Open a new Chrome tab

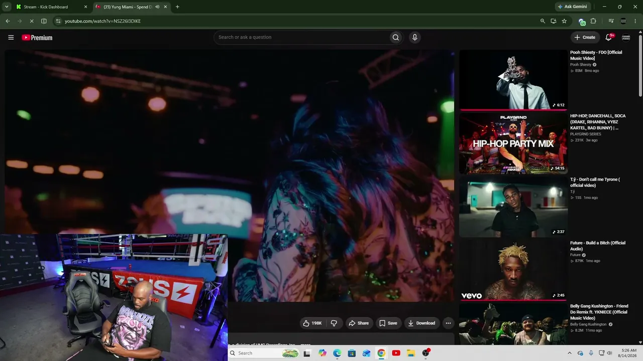click(177, 7)
